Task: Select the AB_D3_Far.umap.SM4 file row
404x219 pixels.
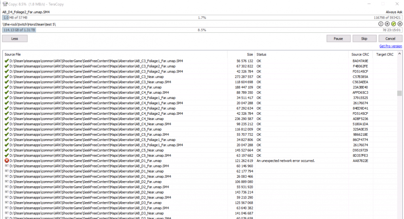Action: click(x=200, y=208)
